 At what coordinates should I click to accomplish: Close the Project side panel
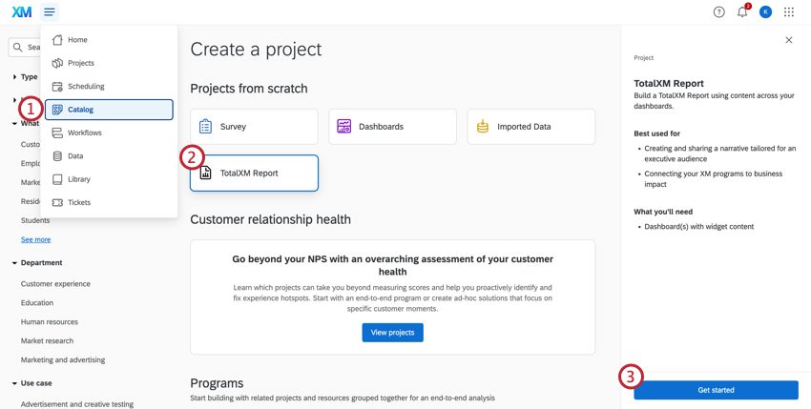click(x=789, y=40)
